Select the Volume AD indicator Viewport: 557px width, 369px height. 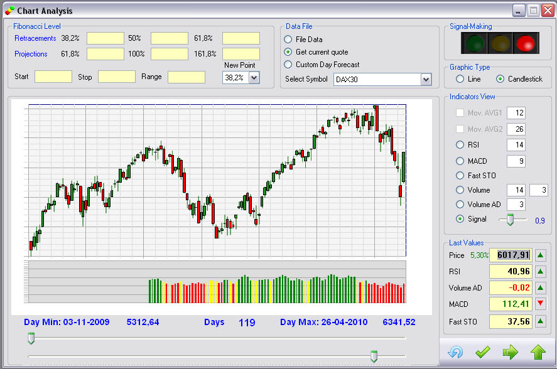(x=460, y=204)
